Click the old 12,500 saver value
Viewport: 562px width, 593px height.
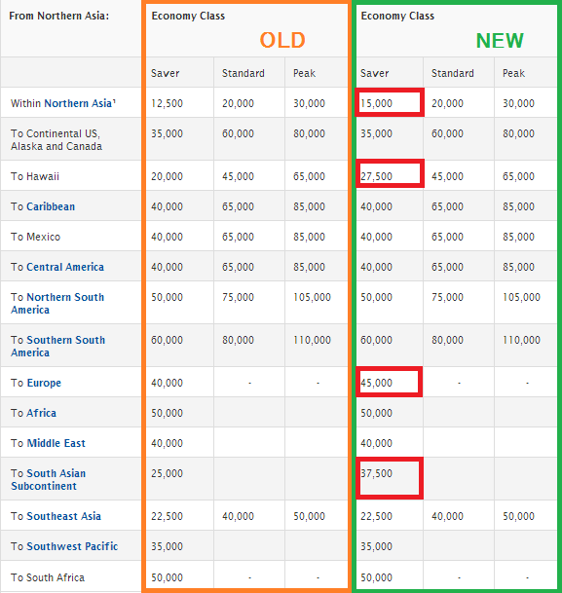click(x=168, y=103)
